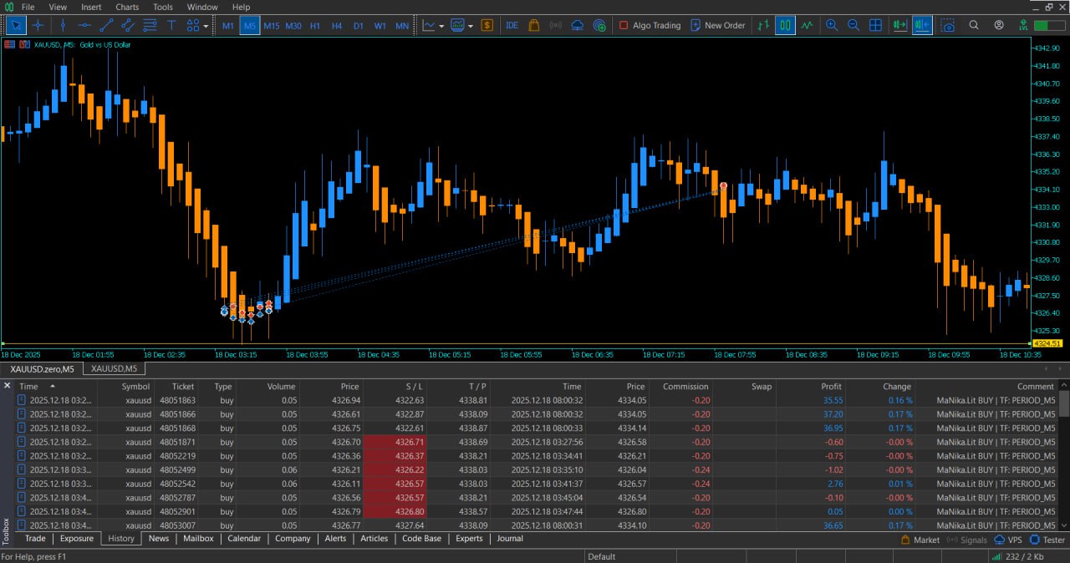Click the New Order button

point(717,26)
